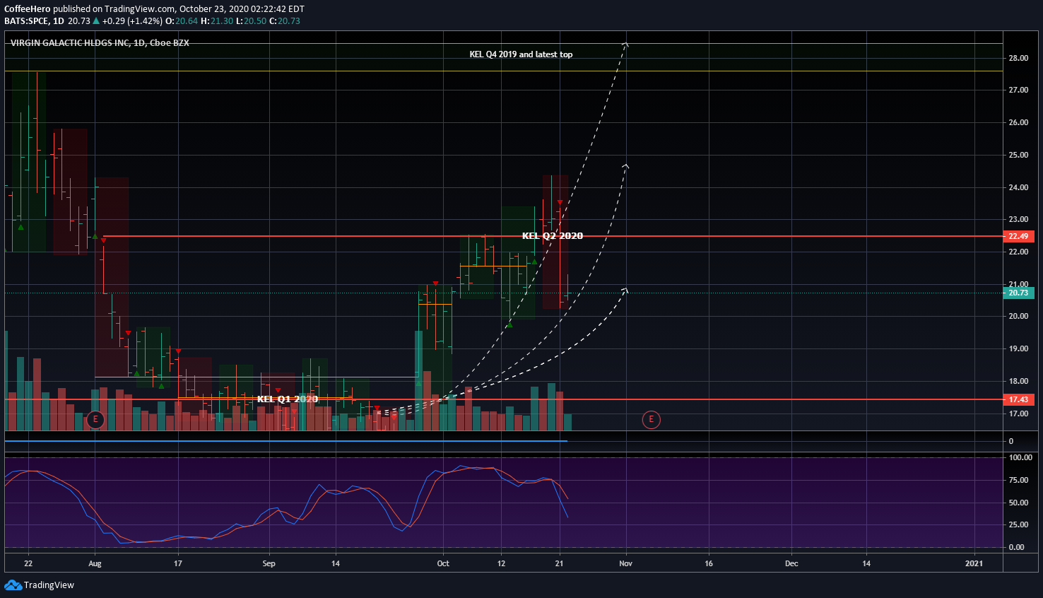The image size is (1043, 598).
Task: Click the TradingView logo icon
Action: pyautogui.click(x=13, y=585)
